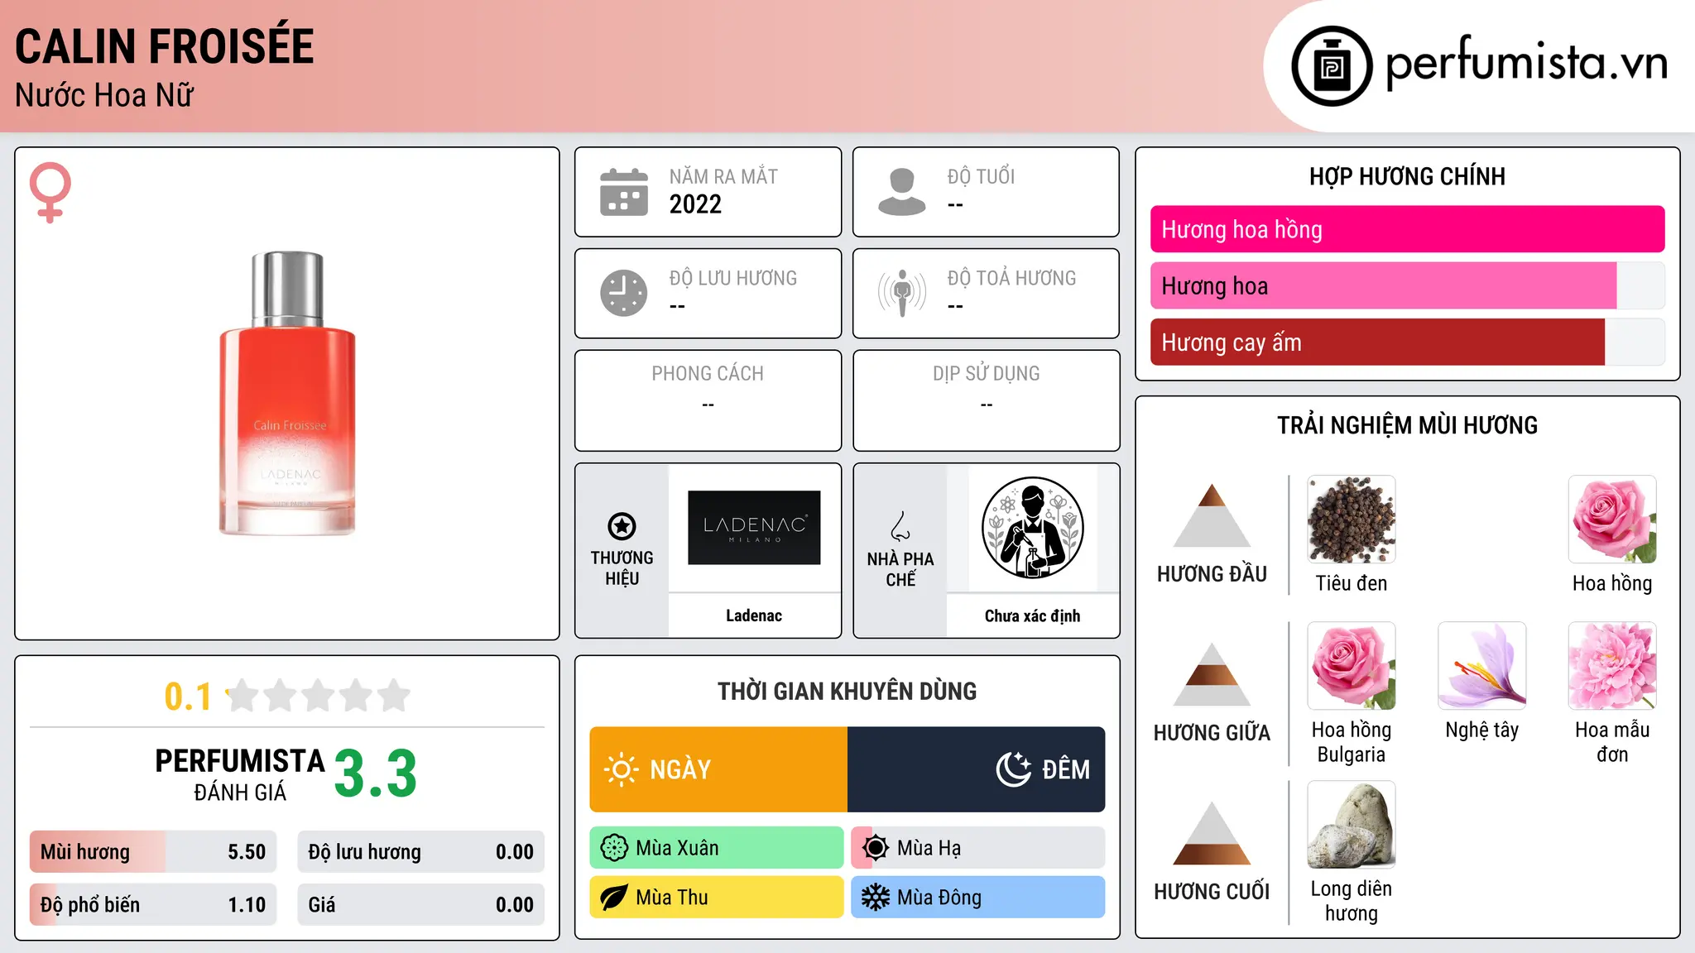This screenshot has width=1695, height=953.
Task: Click the Độ phổ biến score bar
Action: (x=153, y=905)
